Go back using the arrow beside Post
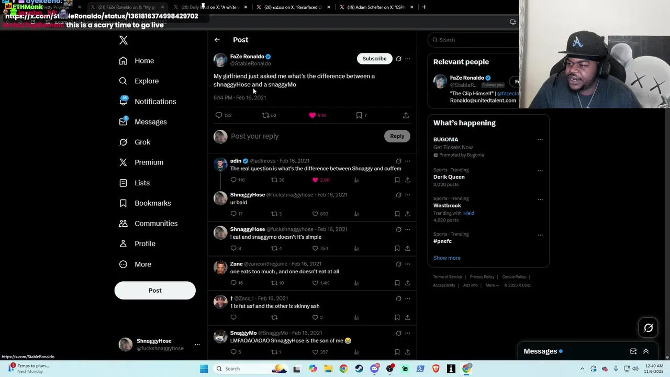The height and width of the screenshot is (377, 670). tap(217, 40)
